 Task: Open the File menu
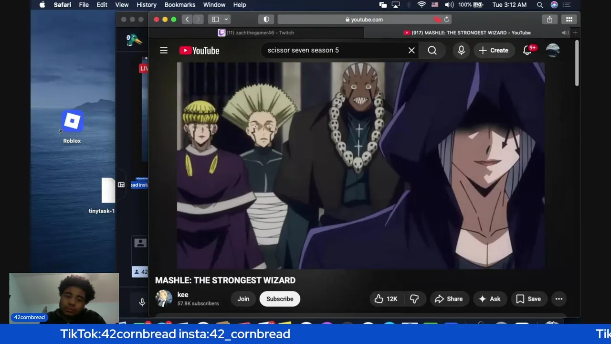(84, 5)
